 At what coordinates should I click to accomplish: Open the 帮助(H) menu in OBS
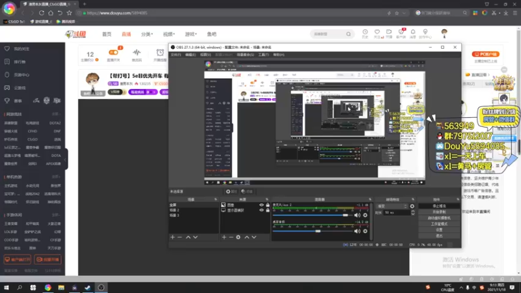(279, 55)
